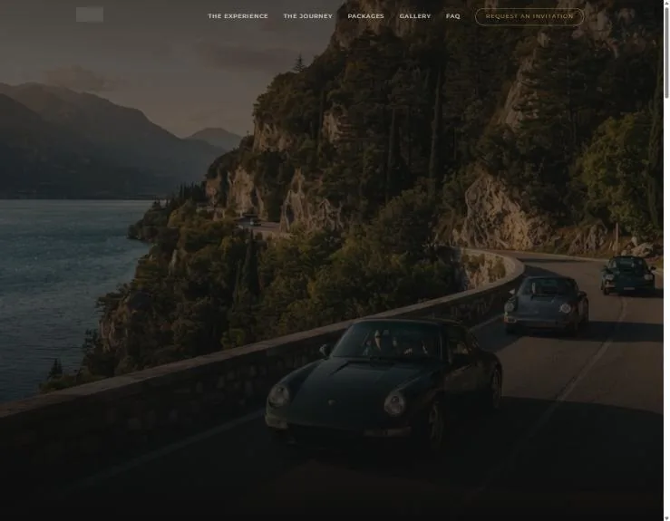Viewport: 670px width, 521px height.
Task: Click the page vertical scrollbar thumb
Action: click(x=666, y=52)
